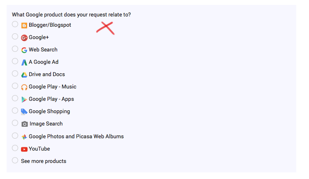Select the See more products radio button
Screen dimensions: 309x179
[x=15, y=160]
